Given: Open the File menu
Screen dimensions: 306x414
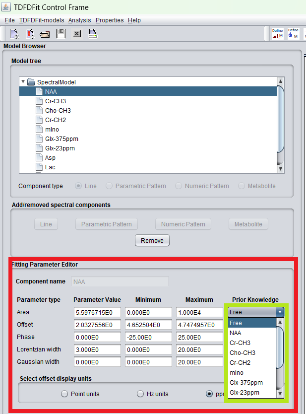Looking at the screenshot, I should tap(10, 20).
